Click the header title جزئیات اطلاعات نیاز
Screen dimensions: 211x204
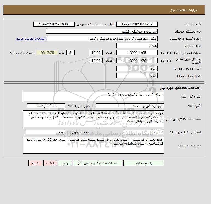click(184, 10)
